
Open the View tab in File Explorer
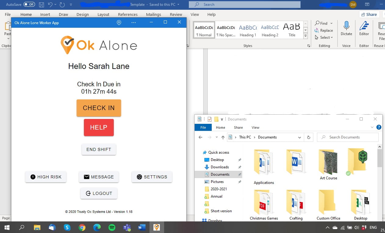(256, 127)
